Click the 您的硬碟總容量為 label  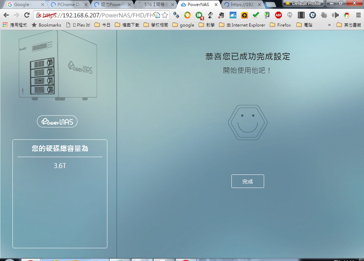[x=60, y=148]
